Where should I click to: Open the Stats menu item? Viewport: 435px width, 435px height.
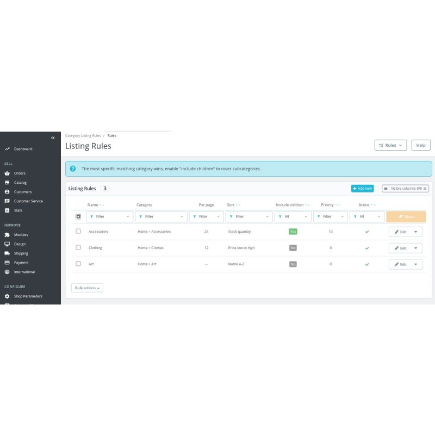point(18,210)
